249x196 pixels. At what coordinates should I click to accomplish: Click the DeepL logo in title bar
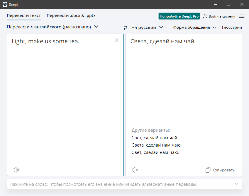point(5,4)
